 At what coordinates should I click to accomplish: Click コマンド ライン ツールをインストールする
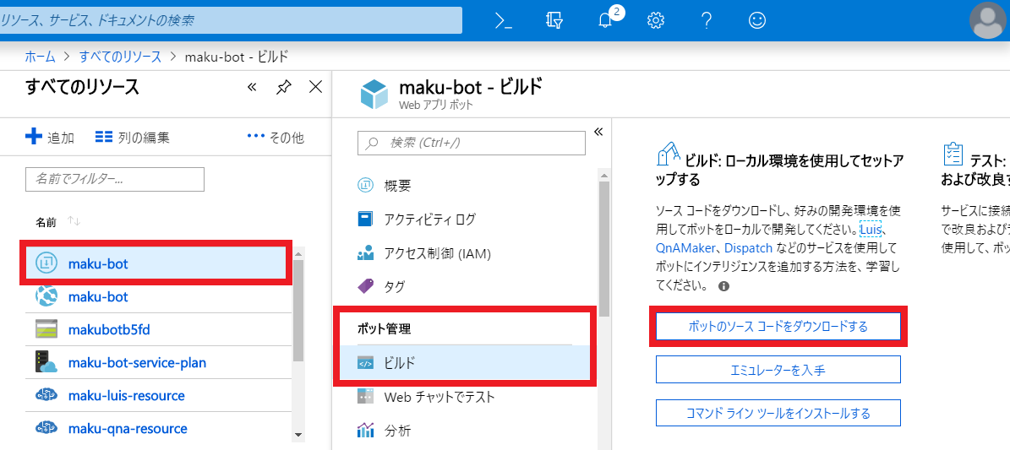click(778, 413)
